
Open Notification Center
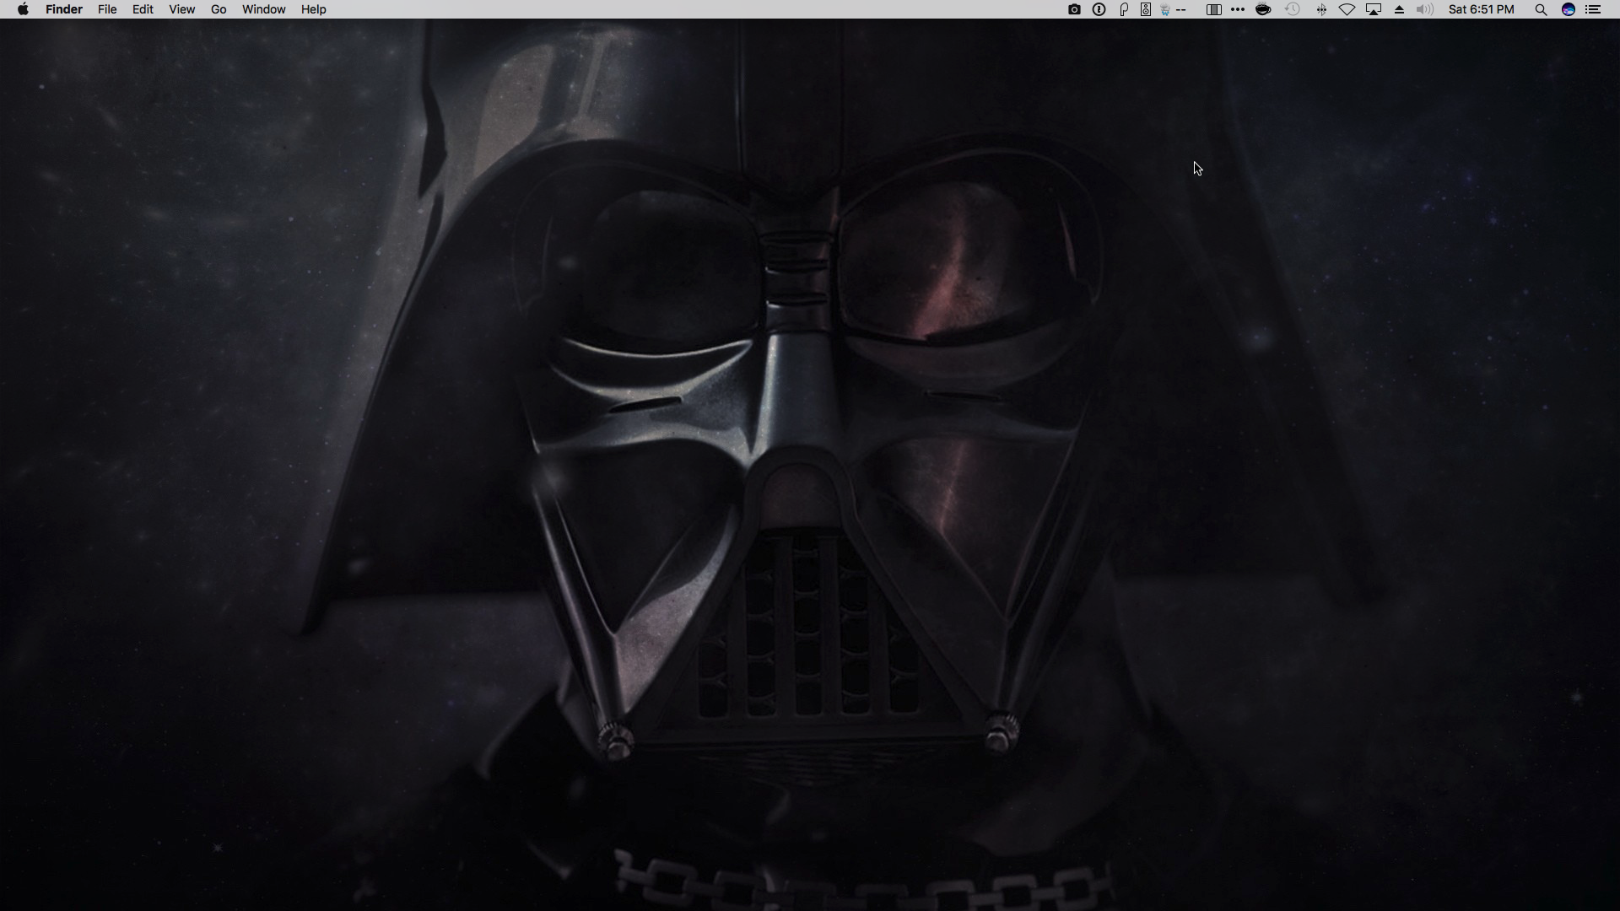point(1593,9)
